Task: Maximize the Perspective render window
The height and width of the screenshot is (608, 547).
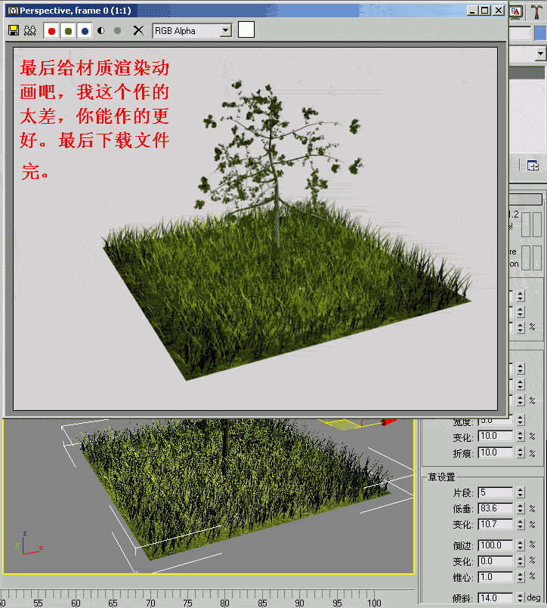Action: pos(484,11)
